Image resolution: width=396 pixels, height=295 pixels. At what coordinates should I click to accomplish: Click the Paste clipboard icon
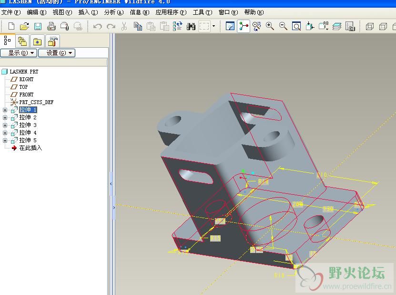pyautogui.click(x=151, y=26)
